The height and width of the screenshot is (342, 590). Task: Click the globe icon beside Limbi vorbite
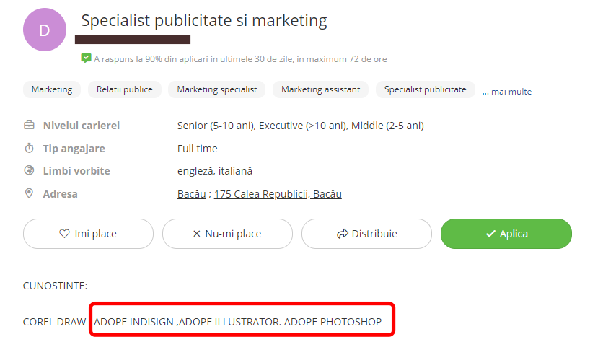[30, 171]
